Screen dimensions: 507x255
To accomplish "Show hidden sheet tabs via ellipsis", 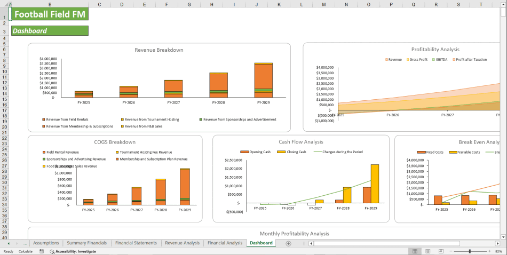I will click(x=25, y=243).
